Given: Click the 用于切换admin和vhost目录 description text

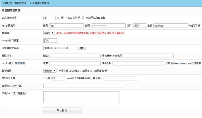Looking at the screenshot, I should tap(83, 71).
